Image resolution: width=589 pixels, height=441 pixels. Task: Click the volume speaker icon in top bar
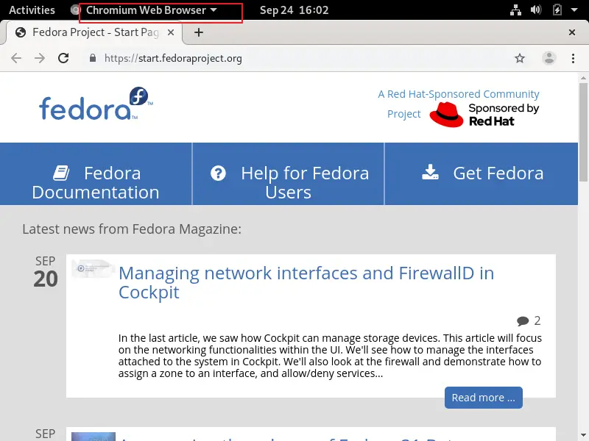pyautogui.click(x=536, y=10)
